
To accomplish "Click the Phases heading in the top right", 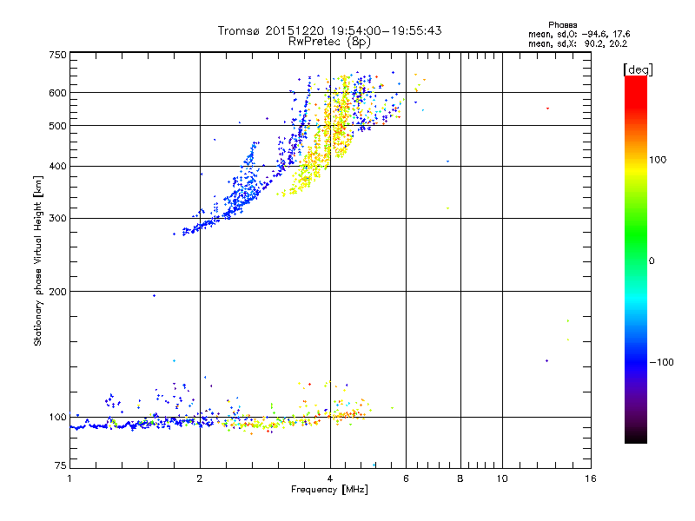I will pos(562,25).
